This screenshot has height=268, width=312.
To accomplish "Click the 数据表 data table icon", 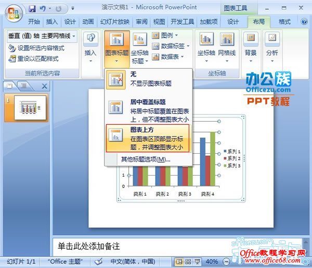I will click(x=155, y=57).
